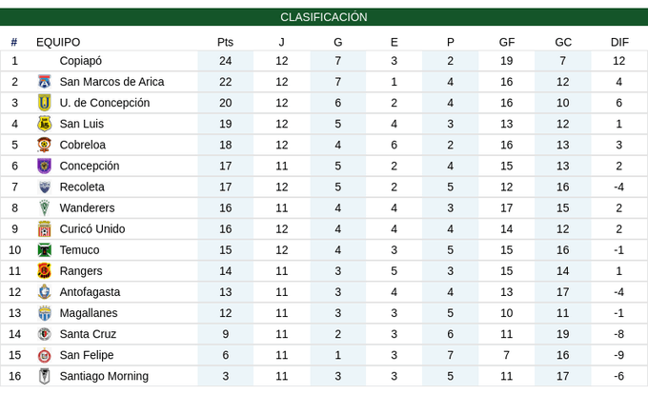Click the U. de Concepción crest icon

(x=44, y=103)
